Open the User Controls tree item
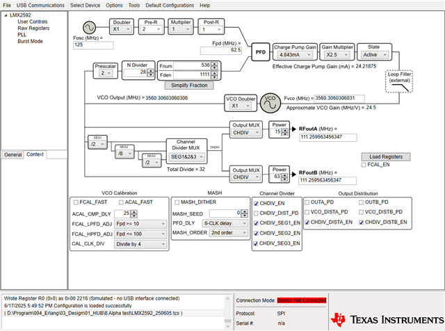 click(x=33, y=22)
